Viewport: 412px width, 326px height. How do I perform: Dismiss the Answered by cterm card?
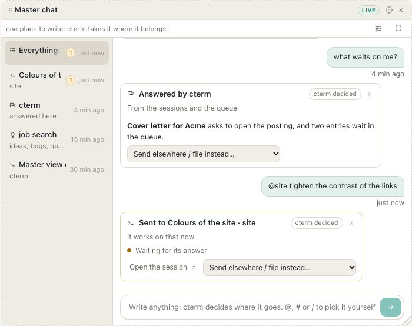(x=370, y=94)
